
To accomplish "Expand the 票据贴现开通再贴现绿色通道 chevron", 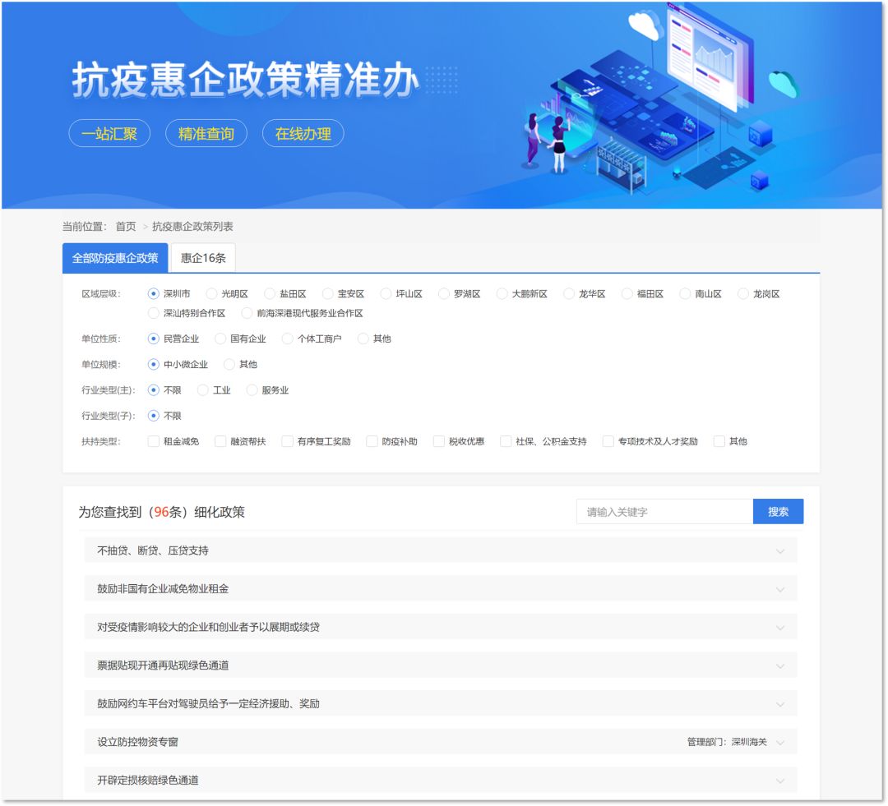I will [x=780, y=666].
